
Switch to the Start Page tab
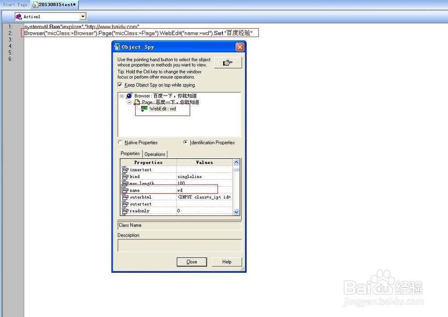(x=15, y=4)
